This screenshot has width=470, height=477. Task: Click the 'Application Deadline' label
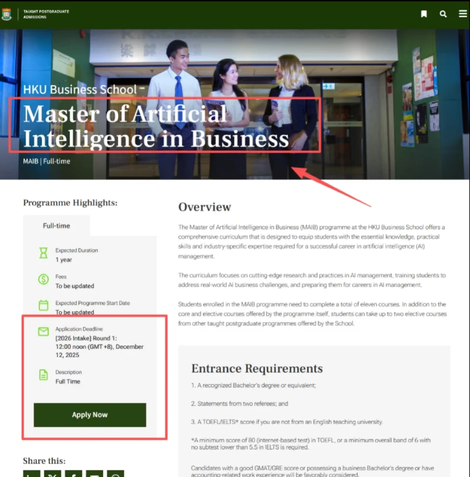coord(79,329)
